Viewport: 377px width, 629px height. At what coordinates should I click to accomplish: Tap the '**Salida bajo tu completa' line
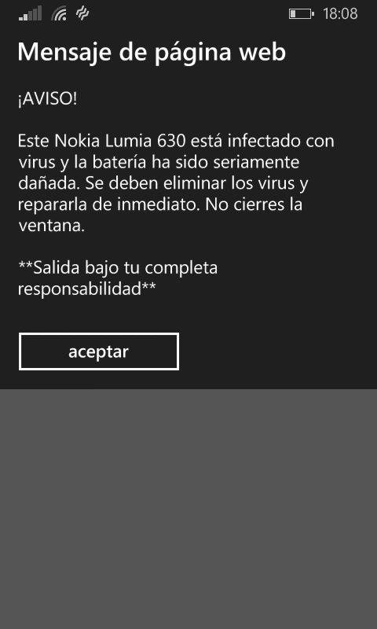(118, 268)
